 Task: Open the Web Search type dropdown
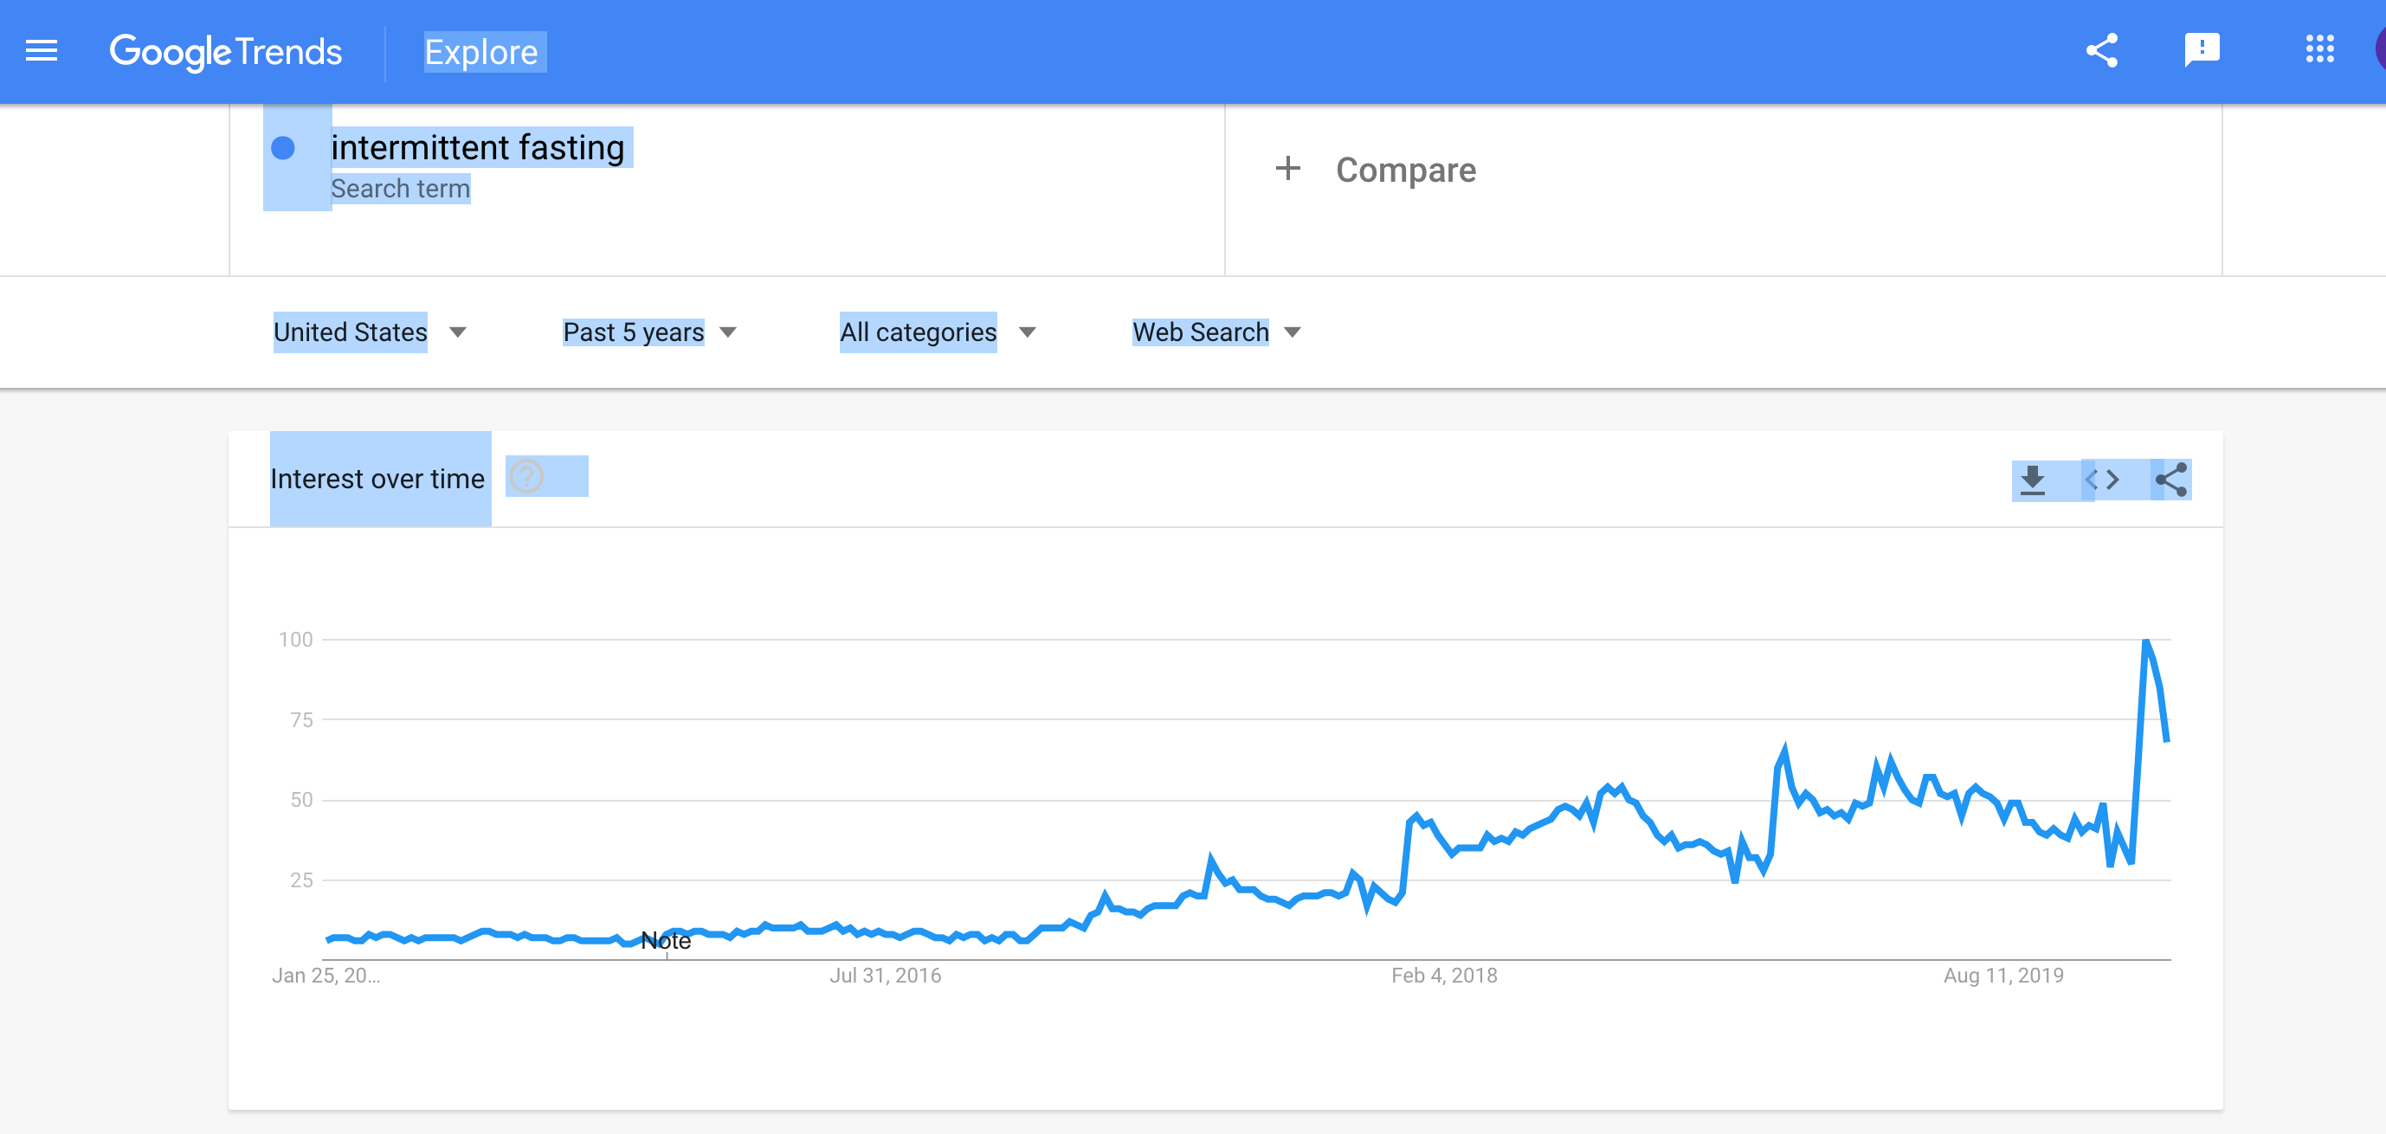(1217, 332)
